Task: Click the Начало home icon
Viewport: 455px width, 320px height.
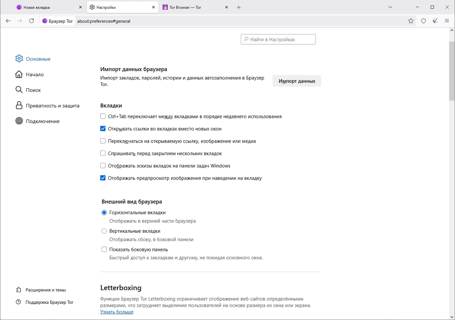Action: point(19,74)
